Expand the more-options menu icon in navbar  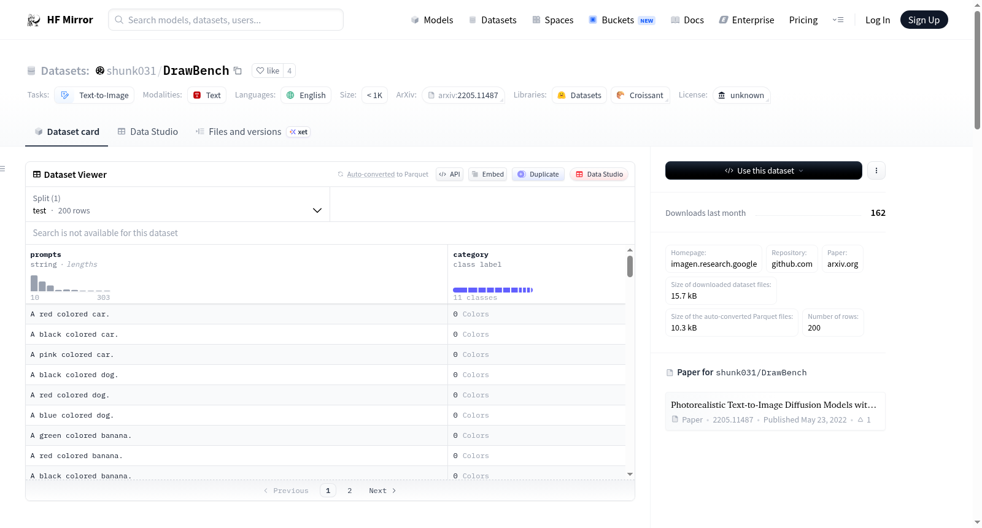pos(838,20)
